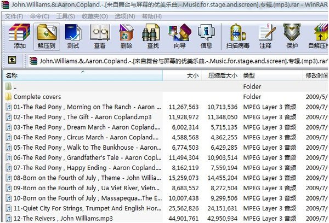Click the mp3 icon of 08-Born on the Fourth

coord(9,178)
